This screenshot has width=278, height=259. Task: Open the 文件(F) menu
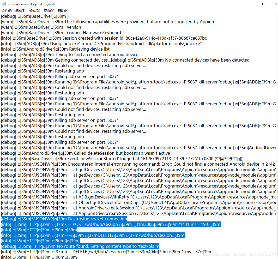[x=7, y=10]
